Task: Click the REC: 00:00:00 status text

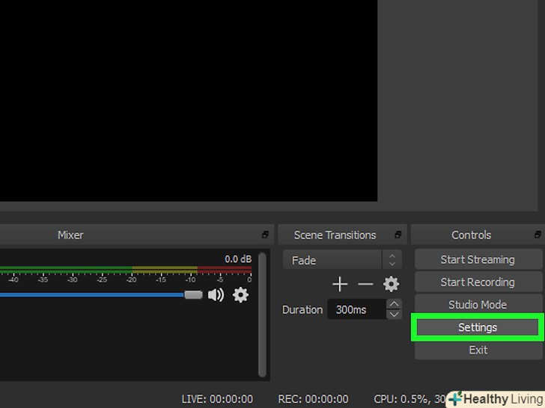Action: [313, 399]
